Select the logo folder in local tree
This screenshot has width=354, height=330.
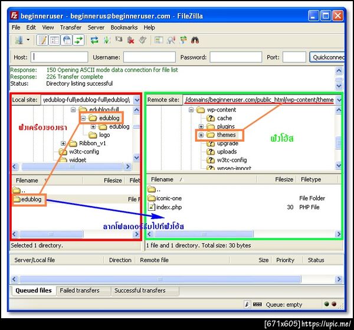coord(104,135)
